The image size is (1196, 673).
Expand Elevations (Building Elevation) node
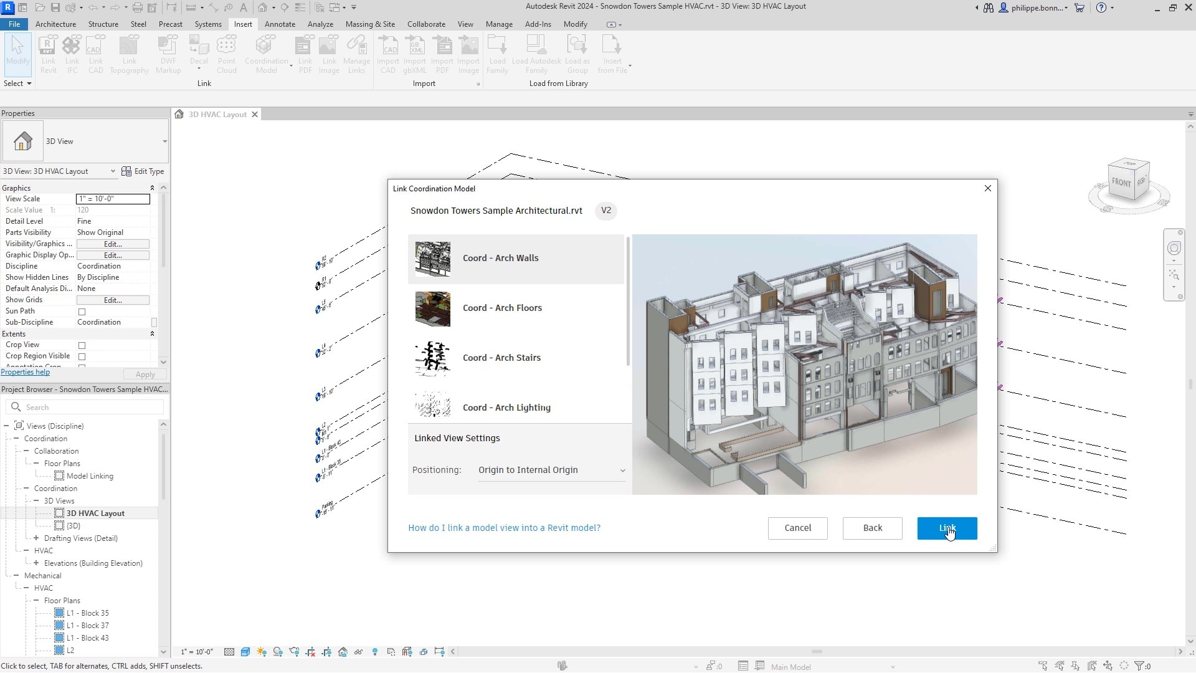(36, 563)
